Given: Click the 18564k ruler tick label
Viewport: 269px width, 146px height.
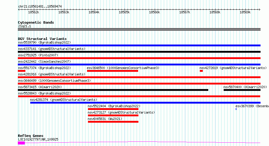Looking at the screenshot, I should tap(94, 12).
